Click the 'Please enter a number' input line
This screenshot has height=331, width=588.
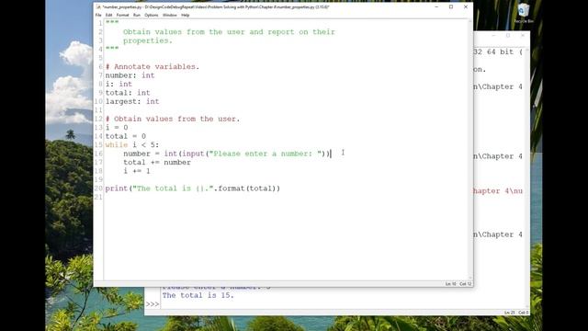(227, 154)
